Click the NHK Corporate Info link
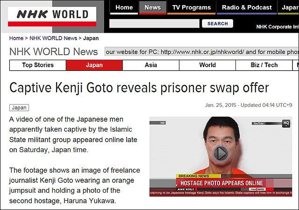 click(278, 27)
